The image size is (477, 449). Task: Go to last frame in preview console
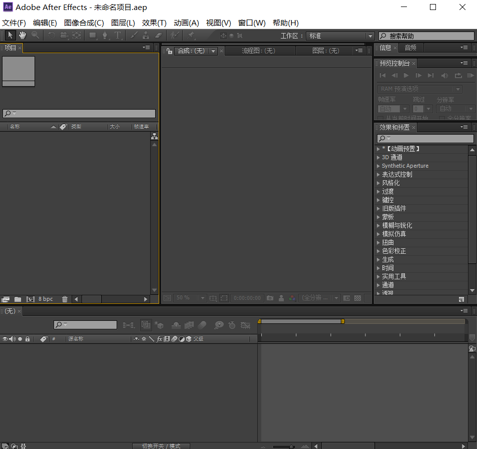tap(431, 76)
